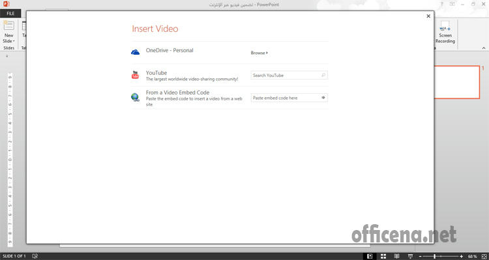Click the OneDrive cloud icon

136,52
